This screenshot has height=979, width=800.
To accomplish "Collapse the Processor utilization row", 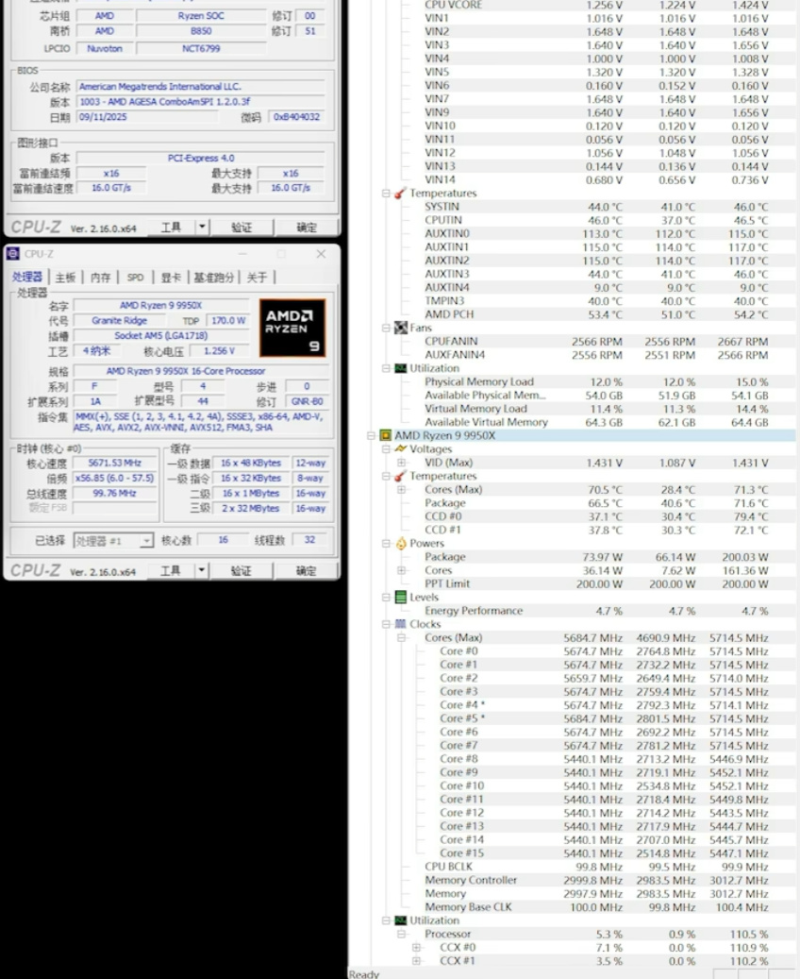I will tap(401, 934).
